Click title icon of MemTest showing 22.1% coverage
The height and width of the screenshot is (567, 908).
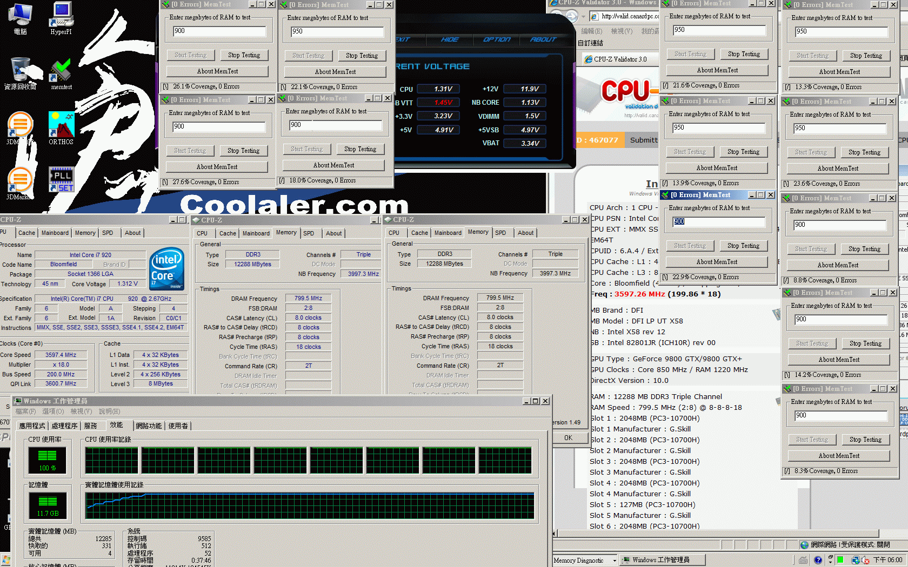tap(283, 4)
